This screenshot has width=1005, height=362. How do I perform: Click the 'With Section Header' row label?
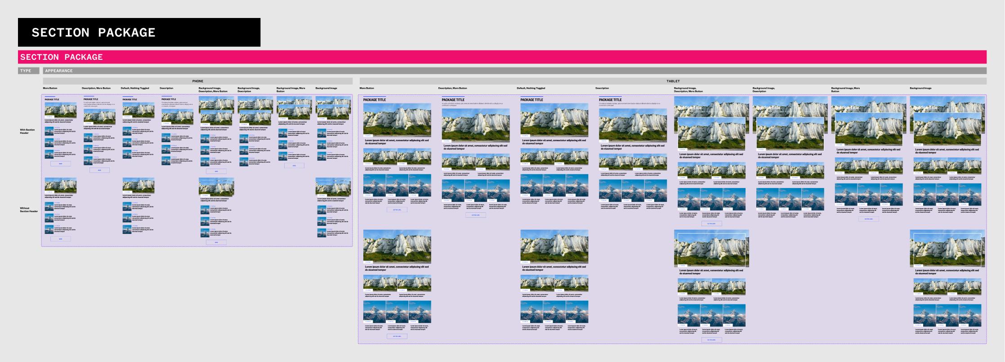(27, 131)
